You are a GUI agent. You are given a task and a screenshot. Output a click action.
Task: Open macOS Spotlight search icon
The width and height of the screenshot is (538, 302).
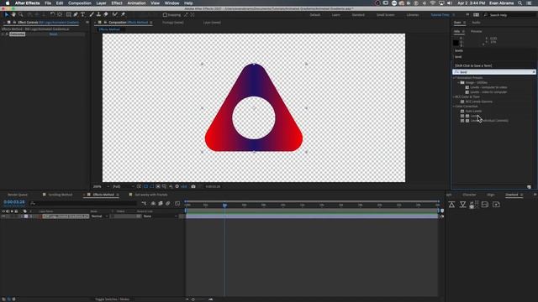[x=520, y=3]
